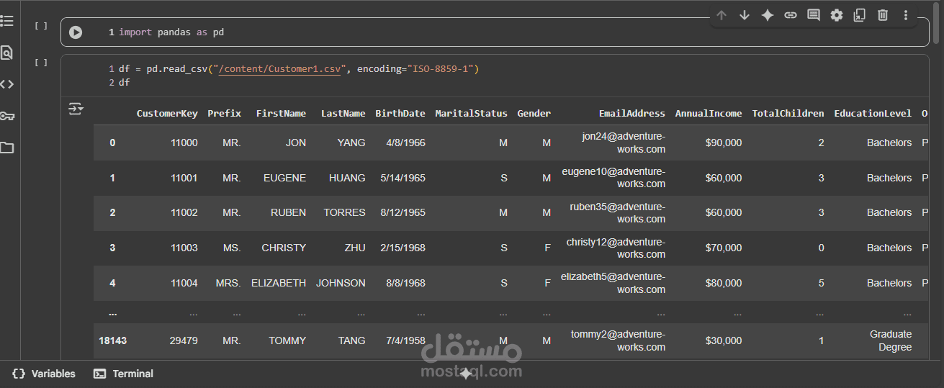Move cell up with arrow icon
Screen dimensions: 944x388
tap(722, 15)
